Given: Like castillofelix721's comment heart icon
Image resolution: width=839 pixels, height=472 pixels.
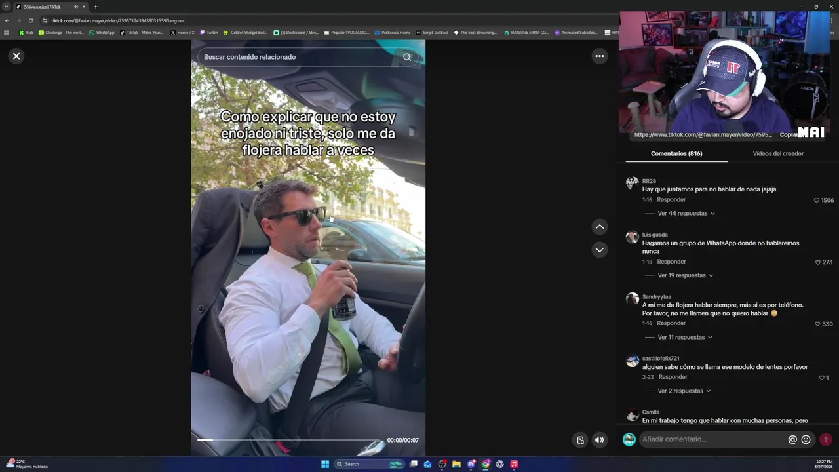Looking at the screenshot, I should click(821, 378).
